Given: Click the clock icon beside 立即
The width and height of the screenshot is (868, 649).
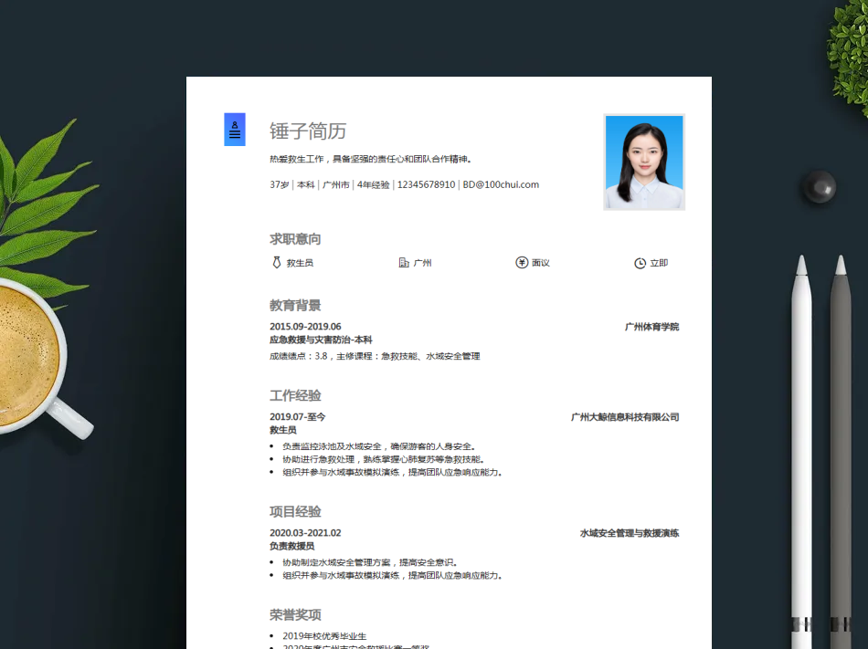Looking at the screenshot, I should point(640,263).
